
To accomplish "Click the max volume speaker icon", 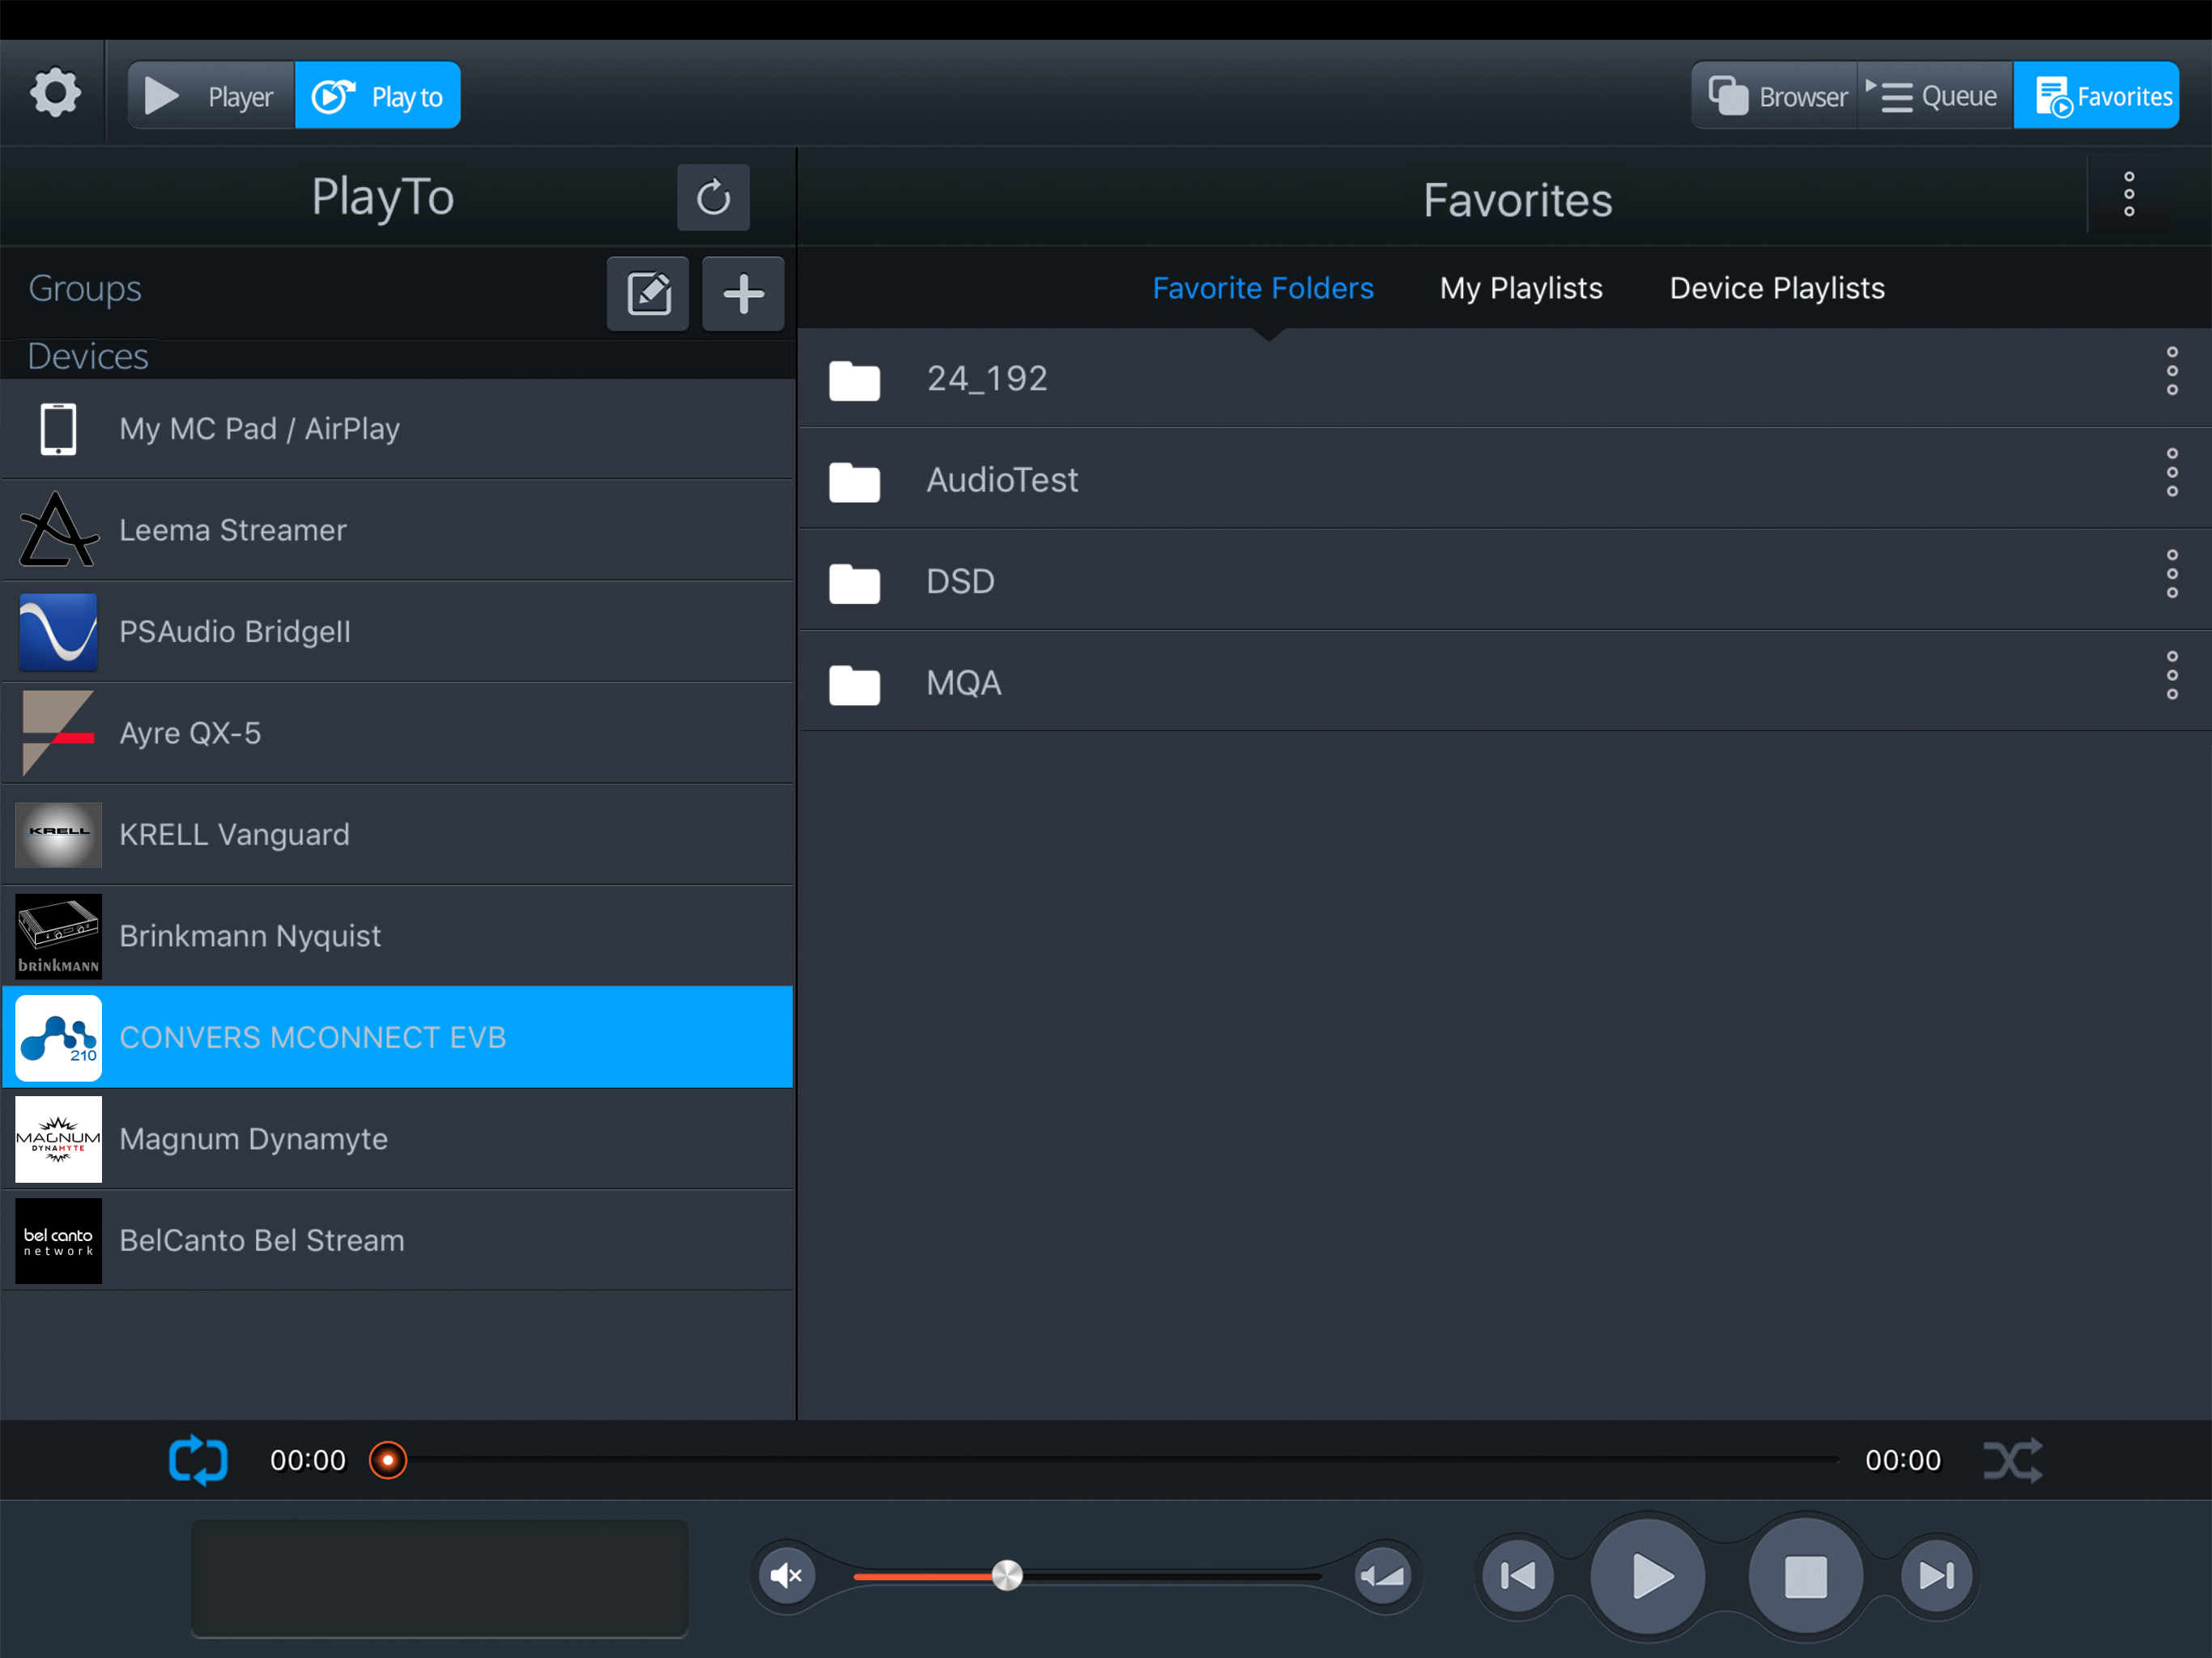I will (x=1383, y=1576).
